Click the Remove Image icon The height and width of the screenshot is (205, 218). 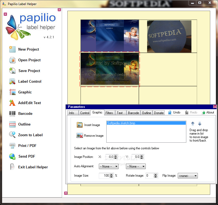(80, 135)
